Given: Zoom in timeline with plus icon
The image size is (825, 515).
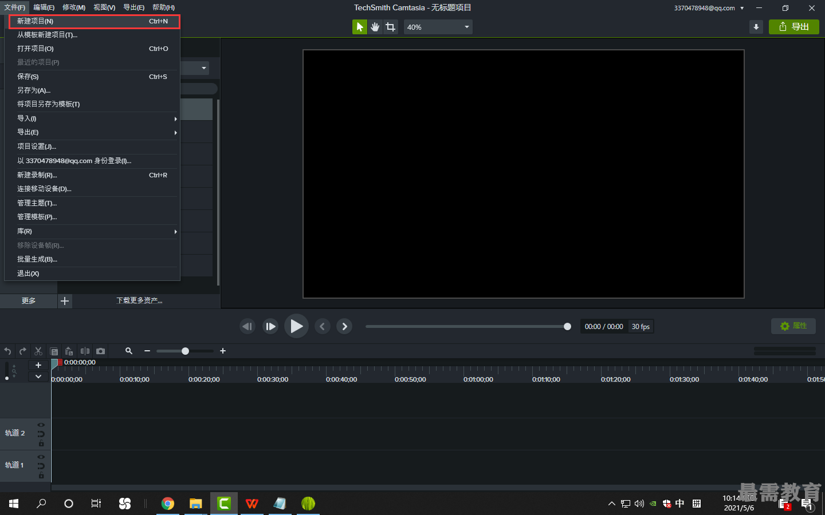Looking at the screenshot, I should pyautogui.click(x=223, y=351).
